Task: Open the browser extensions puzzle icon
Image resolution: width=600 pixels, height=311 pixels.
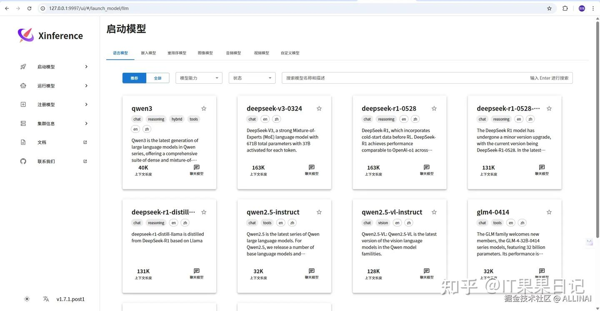Action: 565,8
